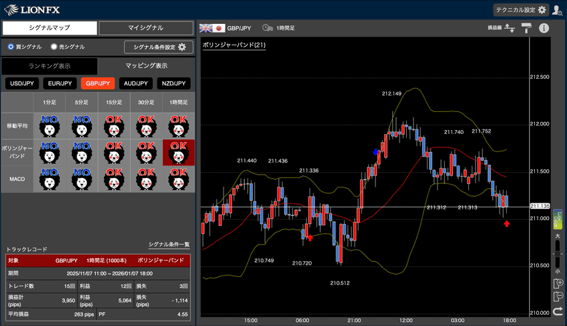This screenshot has width=567, height=326.
Task: Click the 1時間足 timeframe indicator above chart
Action: (x=278, y=28)
